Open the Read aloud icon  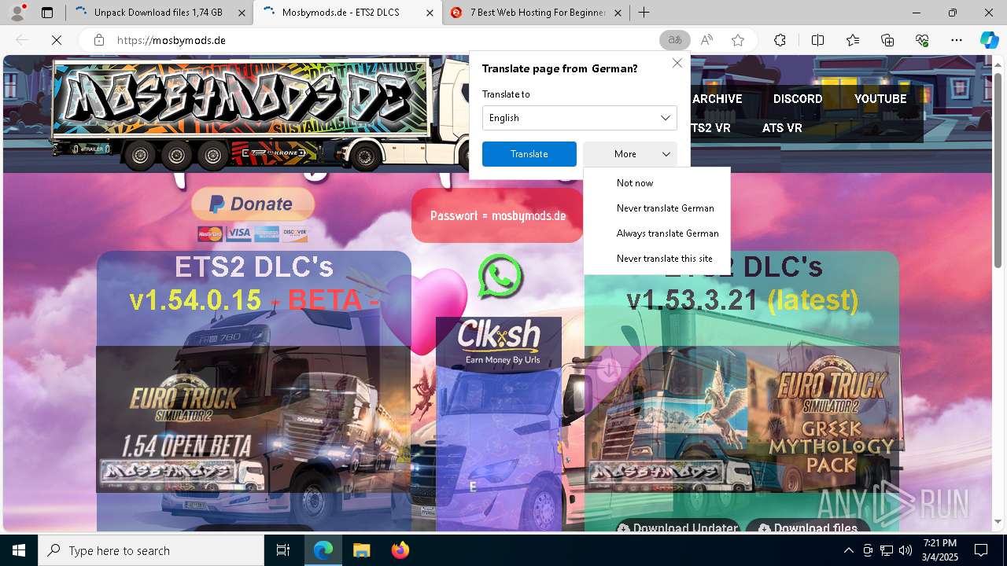[706, 40]
